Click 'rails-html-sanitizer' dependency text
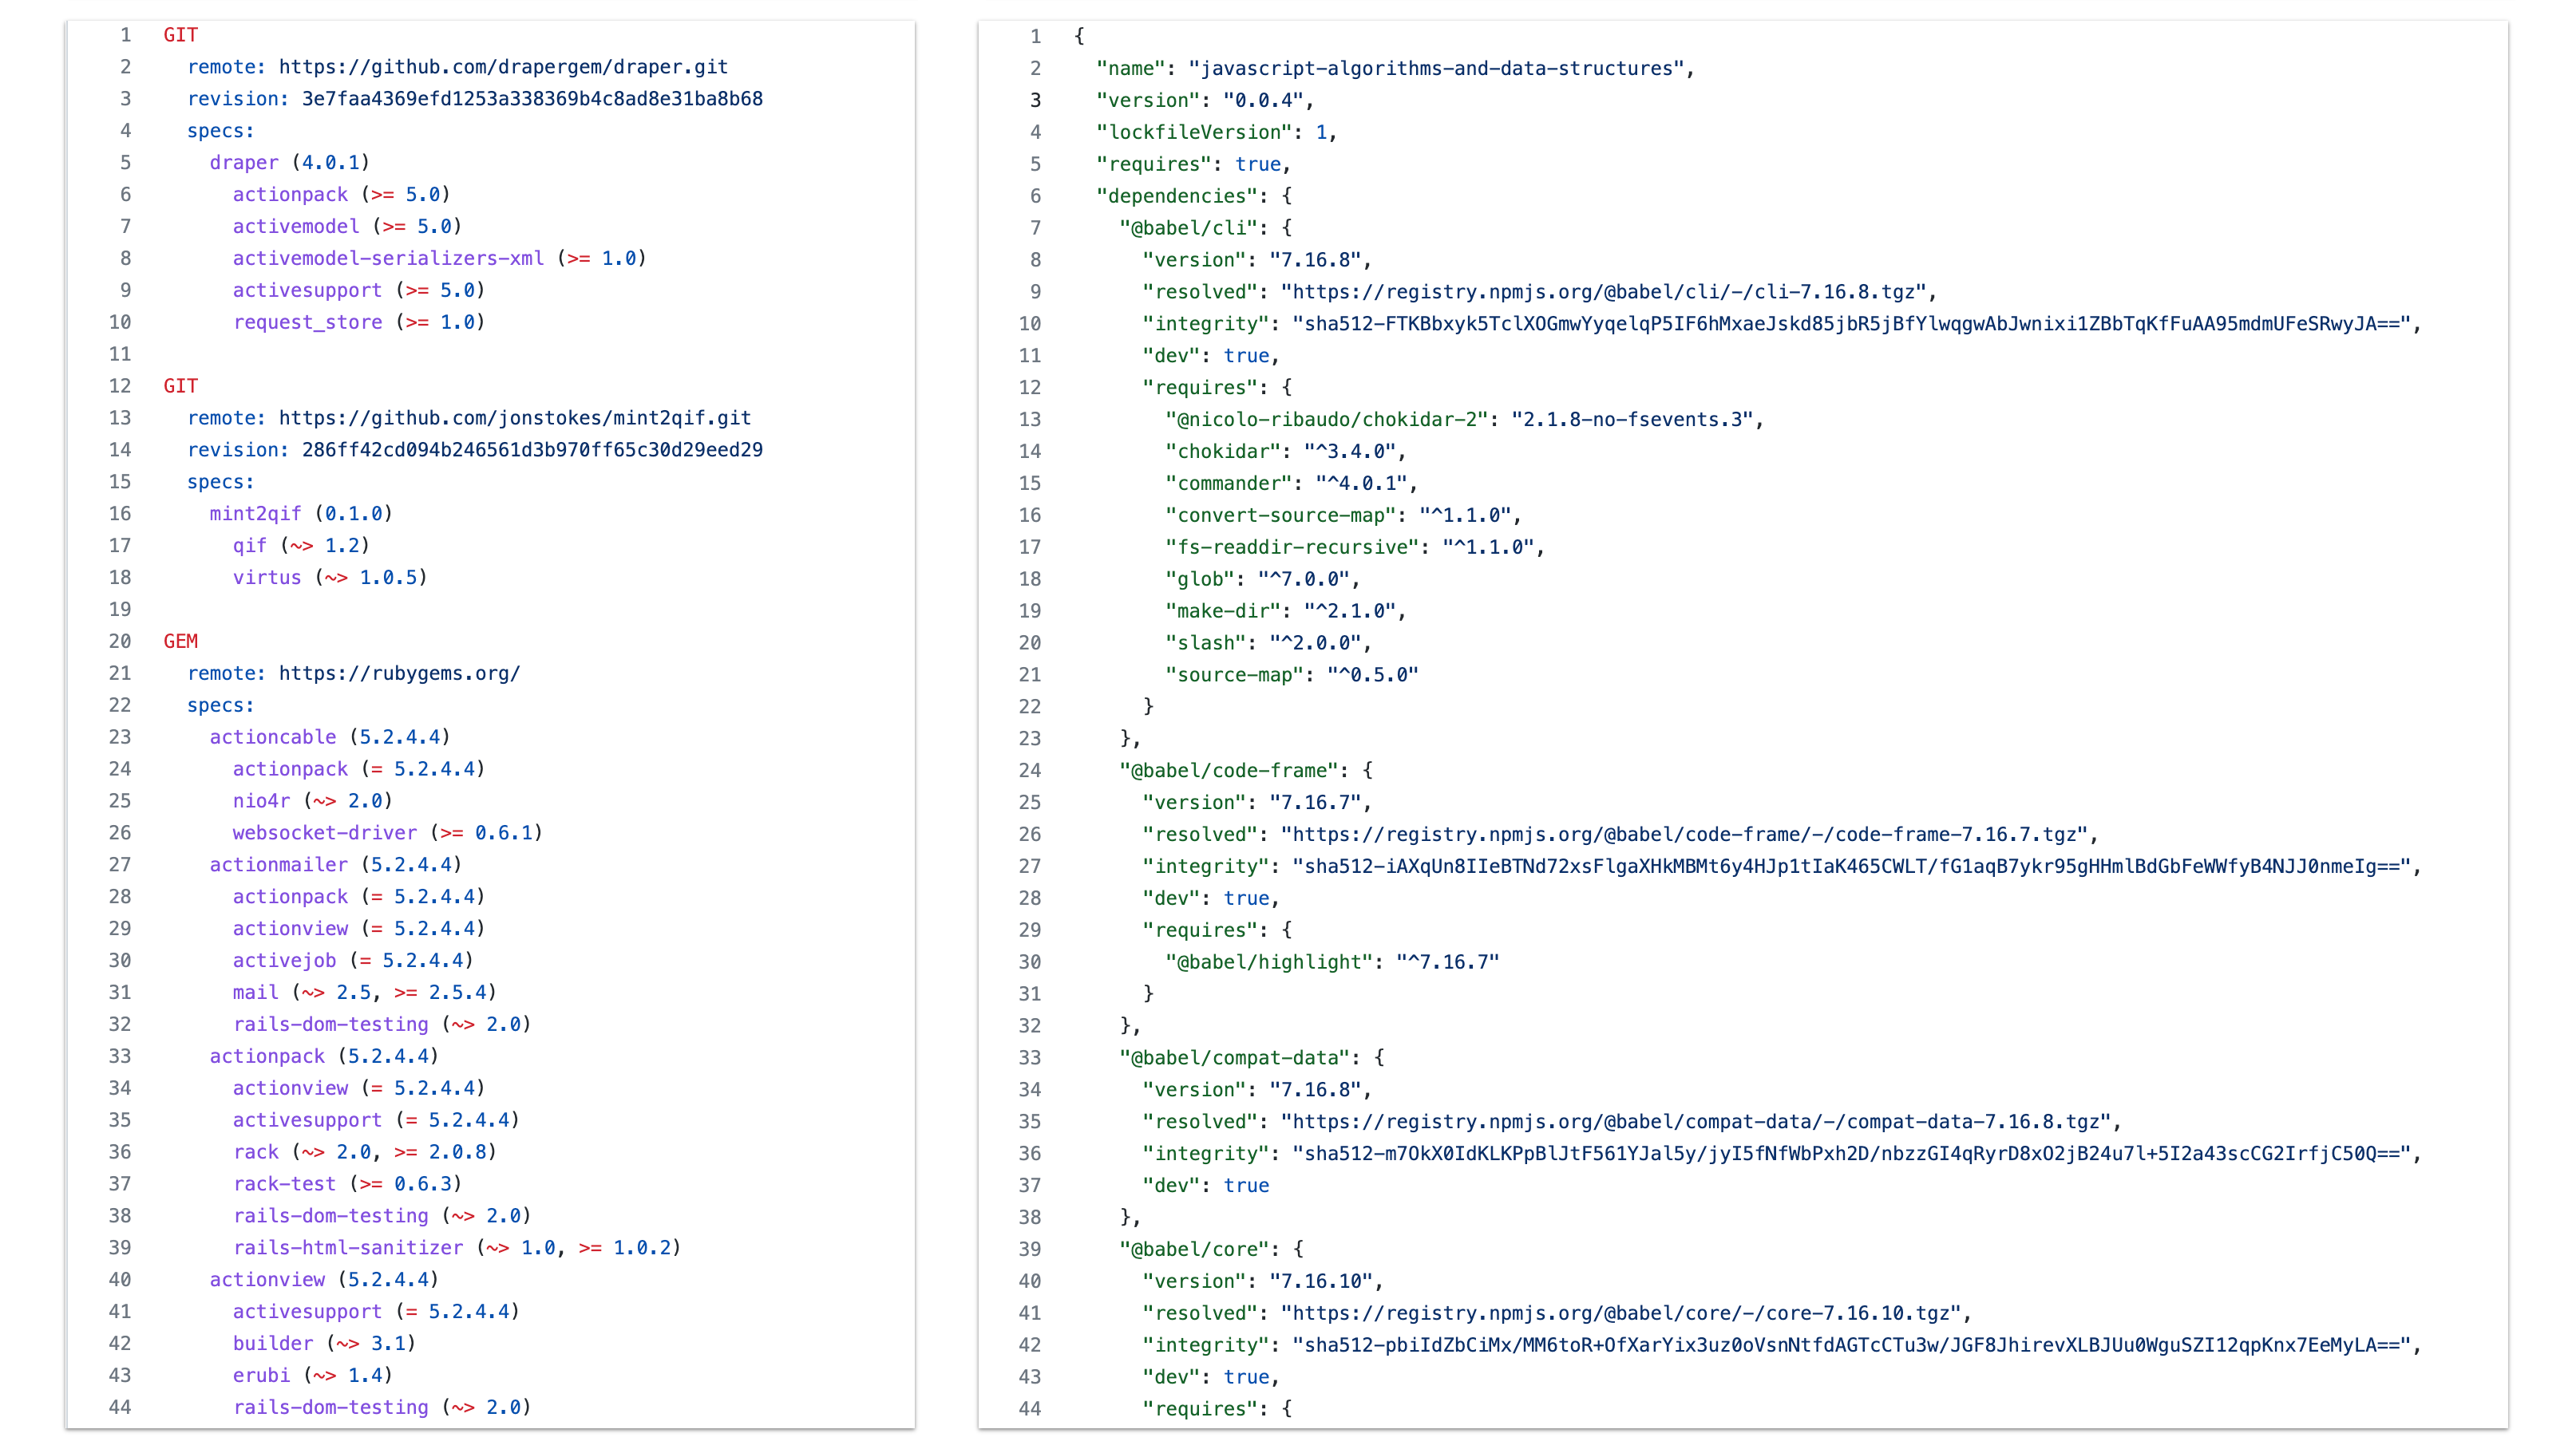Image resolution: width=2576 pixels, height=1449 pixels. tap(348, 1247)
